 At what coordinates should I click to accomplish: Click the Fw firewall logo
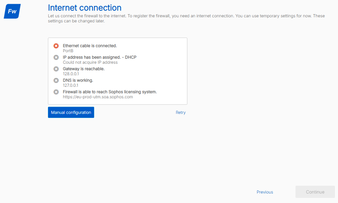[x=12, y=11]
